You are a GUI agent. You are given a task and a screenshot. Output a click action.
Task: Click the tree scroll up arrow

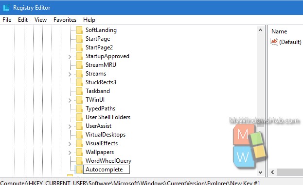click(x=260, y=30)
